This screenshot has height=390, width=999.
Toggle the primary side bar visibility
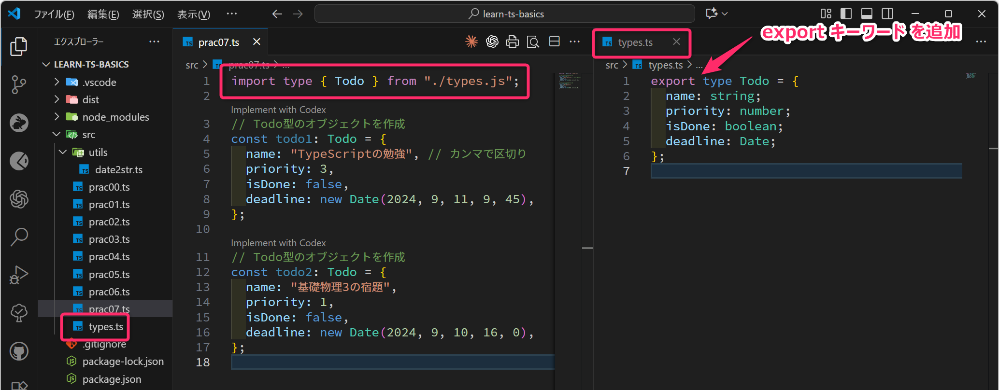tap(846, 14)
